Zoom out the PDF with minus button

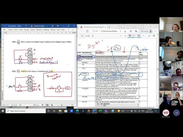(x=121, y=36)
